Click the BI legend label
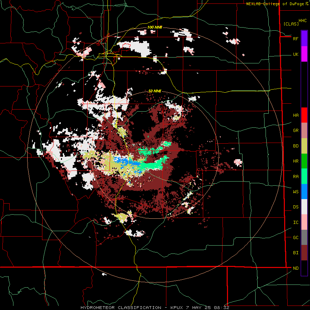Screen dimensions: 310x310 [x=296, y=253]
